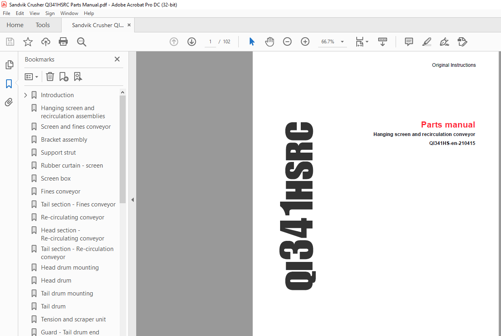Open Head section - Re-circulating conveyor bookmark
The image size is (501, 336).
pos(73,234)
